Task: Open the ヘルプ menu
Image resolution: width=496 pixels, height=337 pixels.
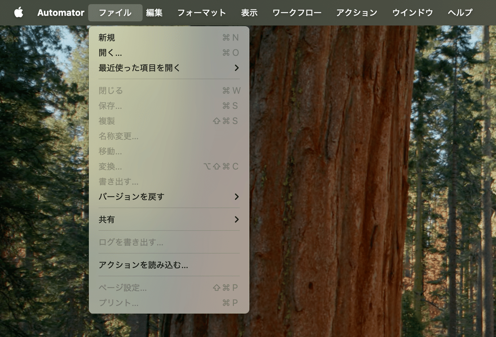Action: (460, 12)
